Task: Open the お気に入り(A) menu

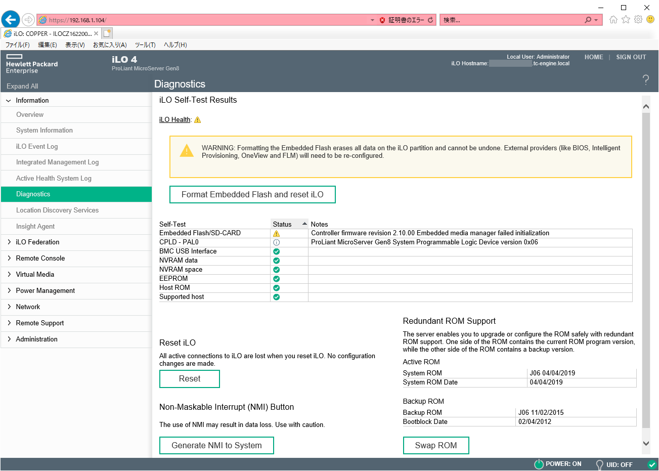Action: 110,45
